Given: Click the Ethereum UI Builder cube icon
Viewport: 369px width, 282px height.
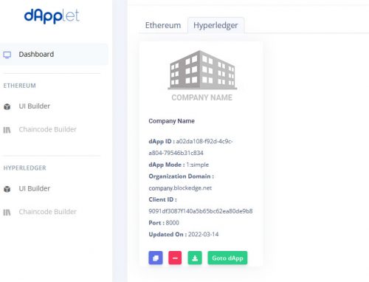Looking at the screenshot, I should pos(7,106).
